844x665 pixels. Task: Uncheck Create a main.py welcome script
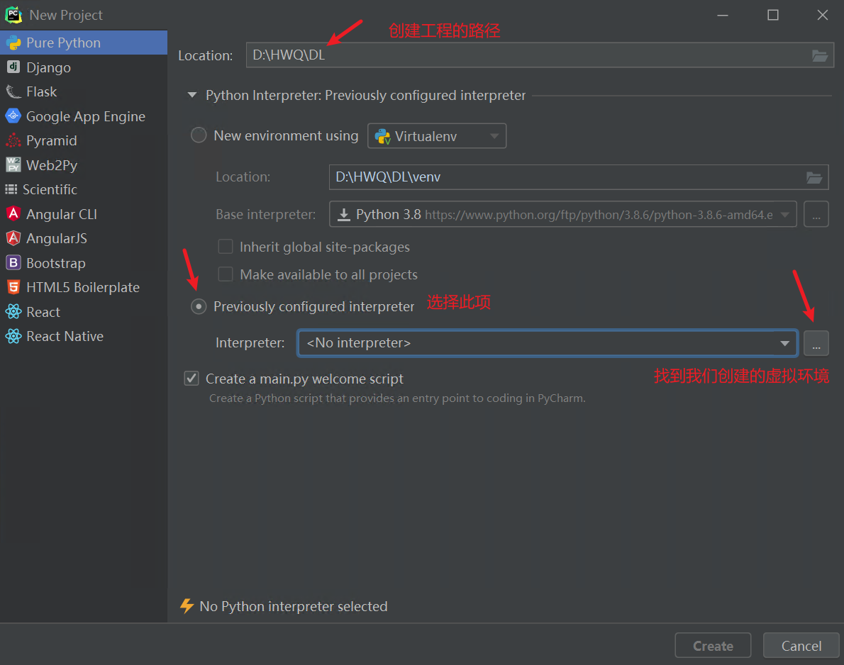pos(191,379)
